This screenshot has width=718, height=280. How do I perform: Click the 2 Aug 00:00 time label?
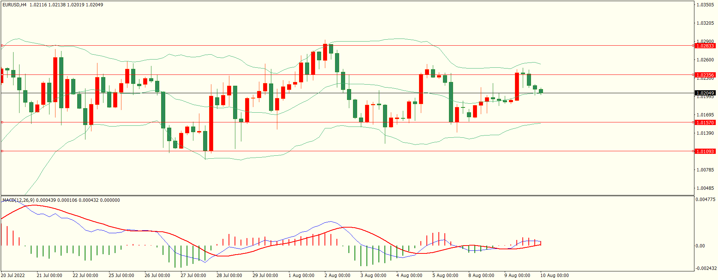coord(337,276)
